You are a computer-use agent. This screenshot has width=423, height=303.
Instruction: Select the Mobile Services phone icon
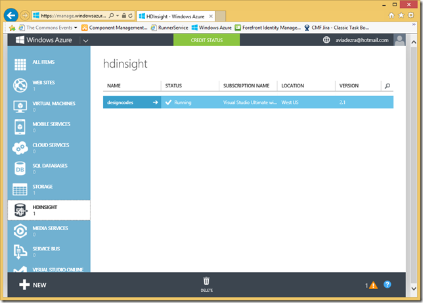tap(20, 127)
